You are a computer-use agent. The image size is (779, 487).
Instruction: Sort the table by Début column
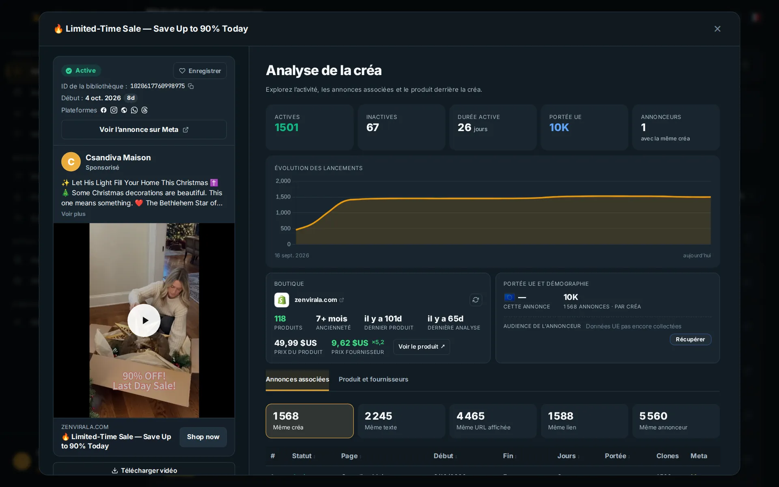click(x=445, y=456)
